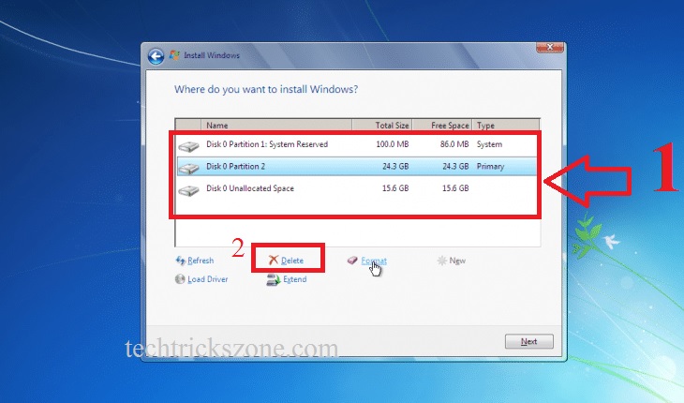Click the drive icon beside Unallocated Space
Viewport: 684px width, 403px height.
click(189, 190)
